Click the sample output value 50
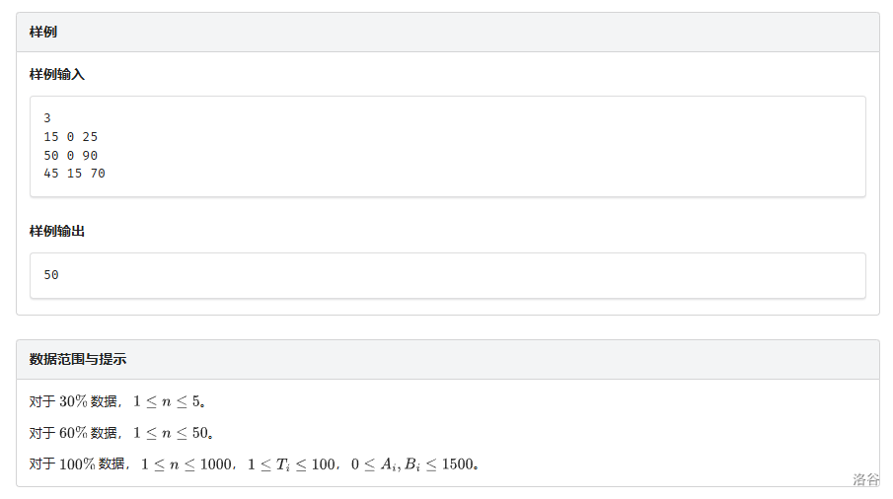The image size is (893, 499). click(51, 275)
